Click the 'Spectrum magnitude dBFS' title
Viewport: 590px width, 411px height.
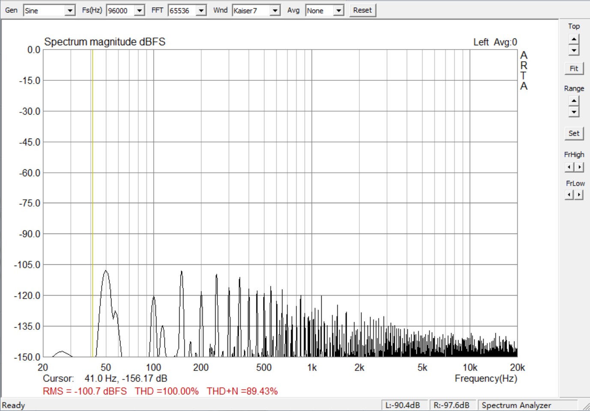pos(105,42)
